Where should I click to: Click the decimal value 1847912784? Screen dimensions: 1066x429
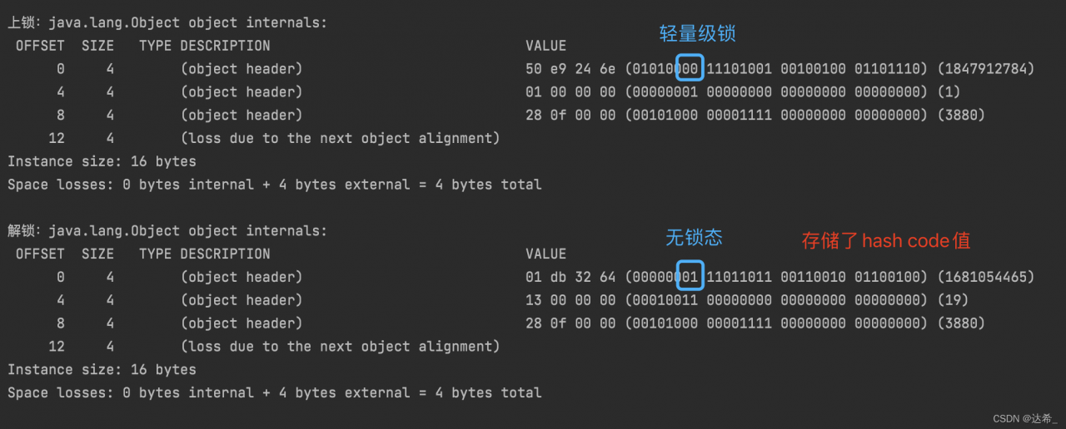click(986, 68)
